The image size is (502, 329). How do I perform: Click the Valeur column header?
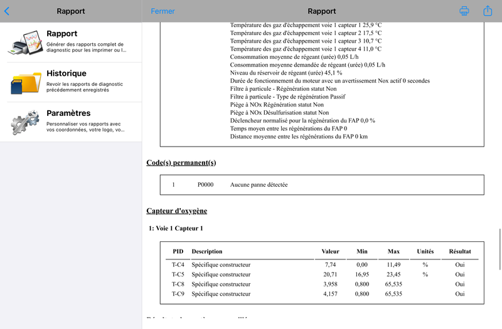coord(331,251)
